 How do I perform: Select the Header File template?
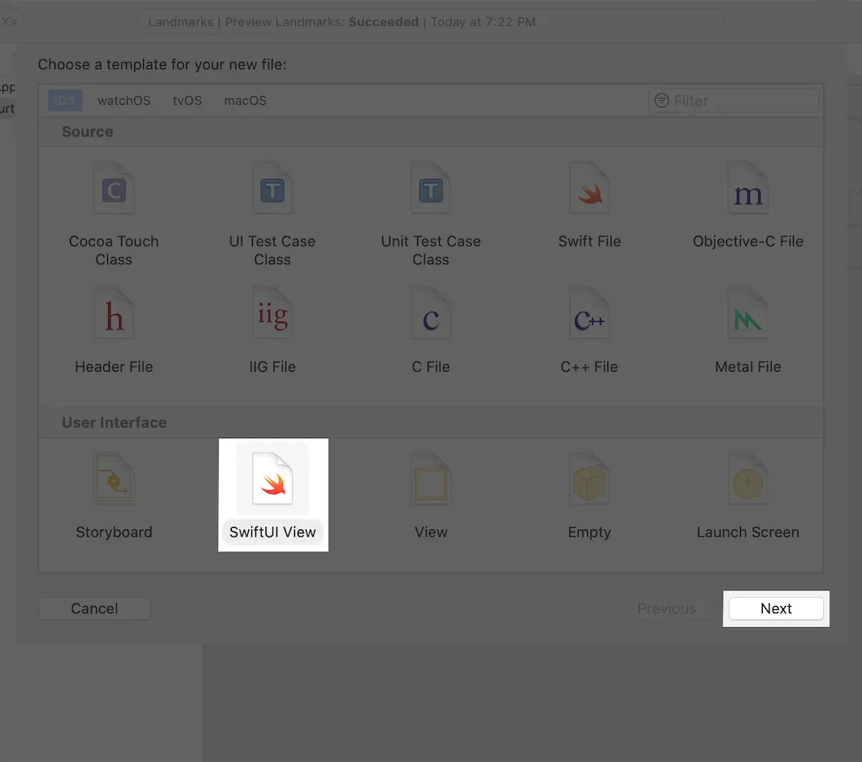click(x=114, y=331)
